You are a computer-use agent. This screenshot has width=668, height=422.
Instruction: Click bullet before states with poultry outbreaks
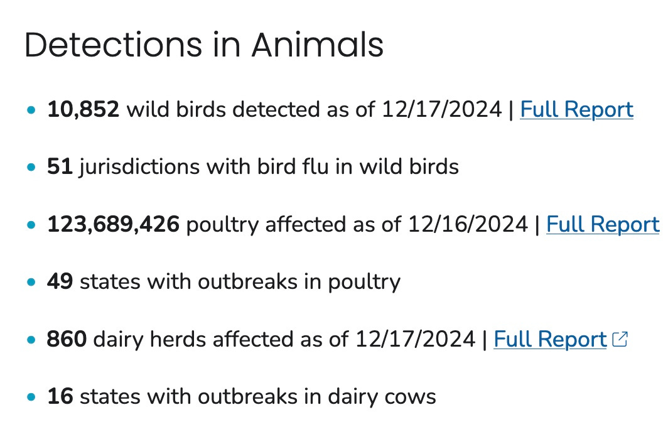coord(31,282)
